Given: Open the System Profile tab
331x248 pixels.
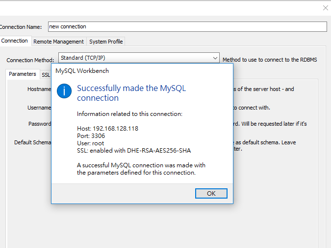Looking at the screenshot, I should point(106,42).
